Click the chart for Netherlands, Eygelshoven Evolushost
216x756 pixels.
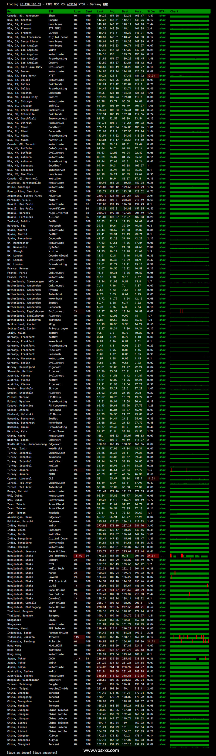[x=190, y=311]
